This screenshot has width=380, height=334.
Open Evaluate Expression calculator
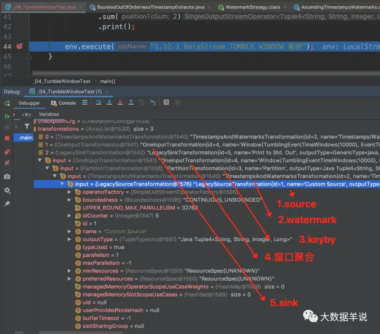point(166,102)
